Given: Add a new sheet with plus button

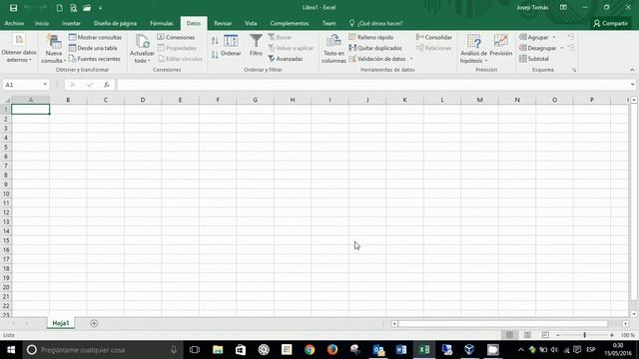Looking at the screenshot, I should (94, 323).
